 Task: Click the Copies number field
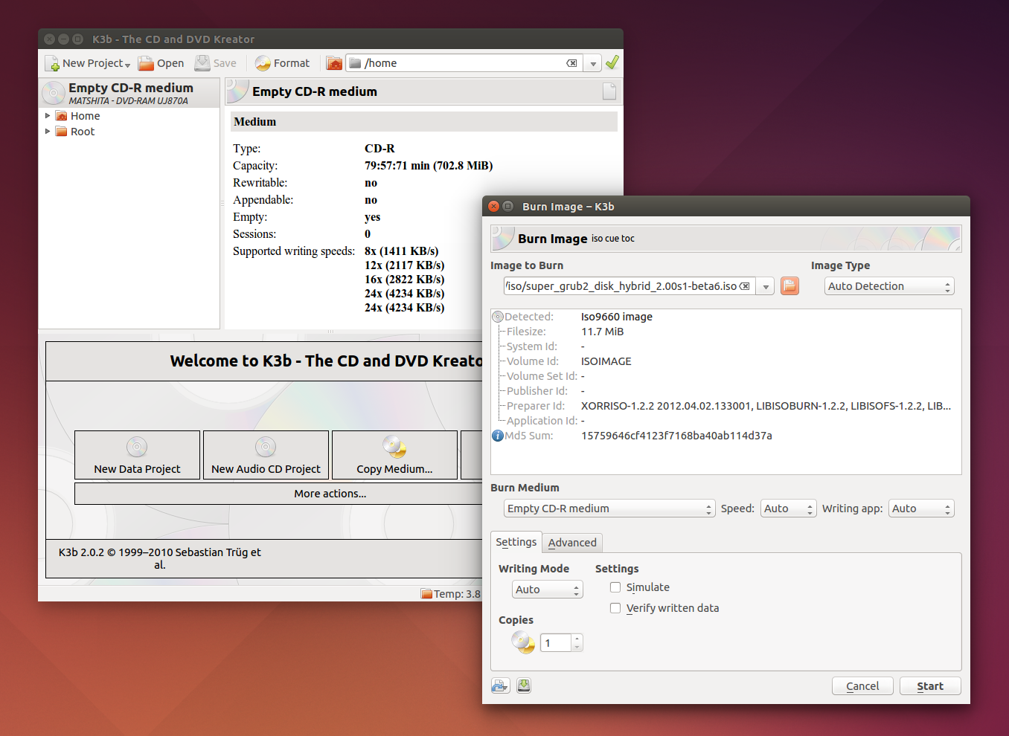555,643
